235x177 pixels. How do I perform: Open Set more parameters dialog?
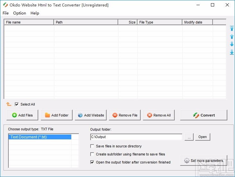204,161
